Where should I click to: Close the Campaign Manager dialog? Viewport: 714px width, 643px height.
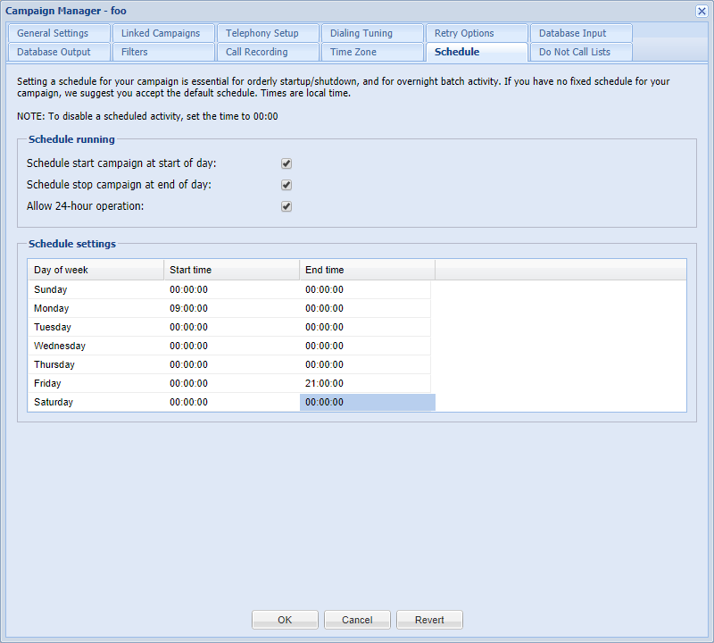[702, 11]
